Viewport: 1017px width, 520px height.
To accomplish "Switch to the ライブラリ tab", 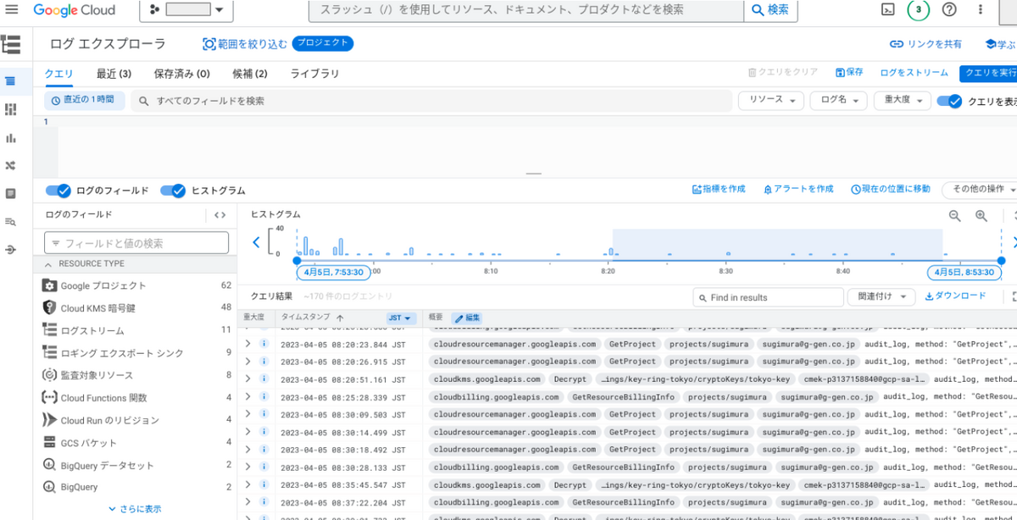I will coord(314,74).
